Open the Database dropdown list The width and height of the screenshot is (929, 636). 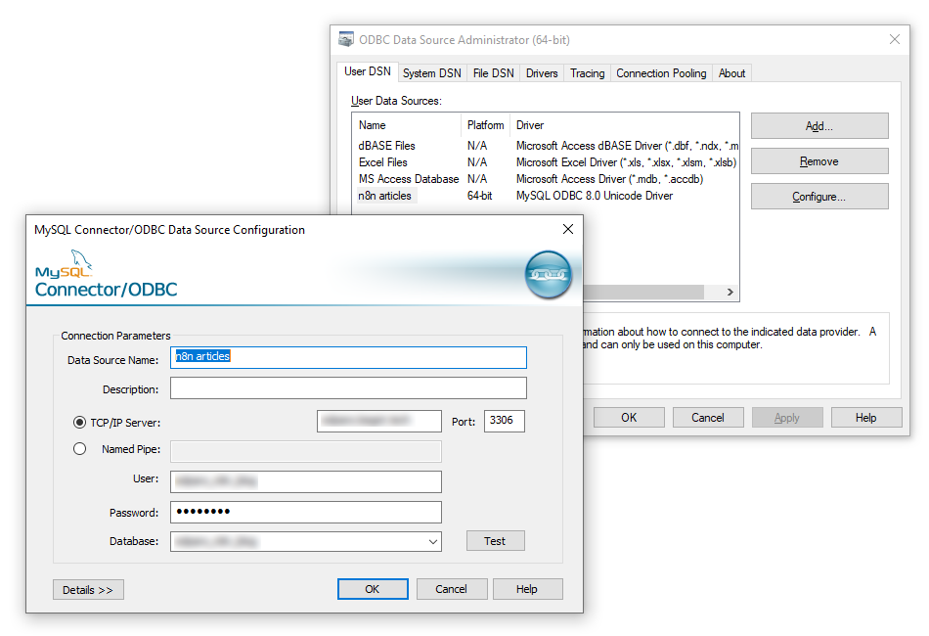[433, 541]
